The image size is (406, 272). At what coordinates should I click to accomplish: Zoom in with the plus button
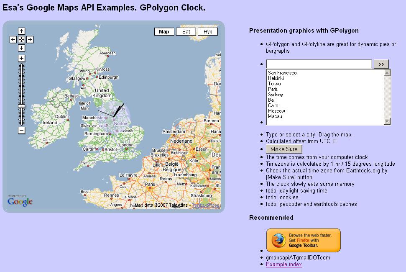click(21, 58)
